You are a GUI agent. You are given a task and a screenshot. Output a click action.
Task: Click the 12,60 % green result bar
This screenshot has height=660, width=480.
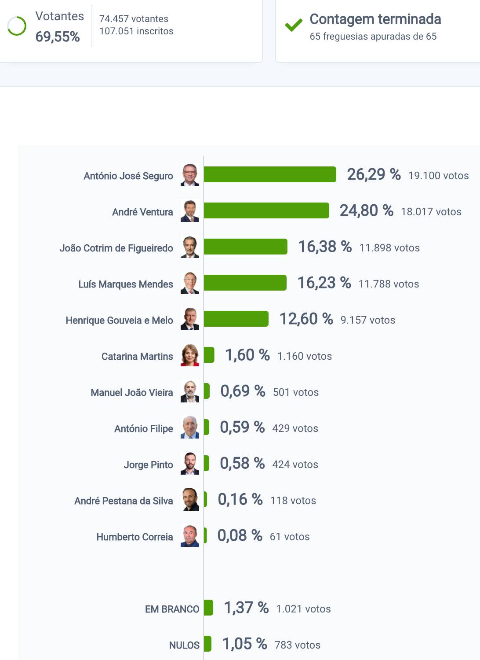(236, 319)
